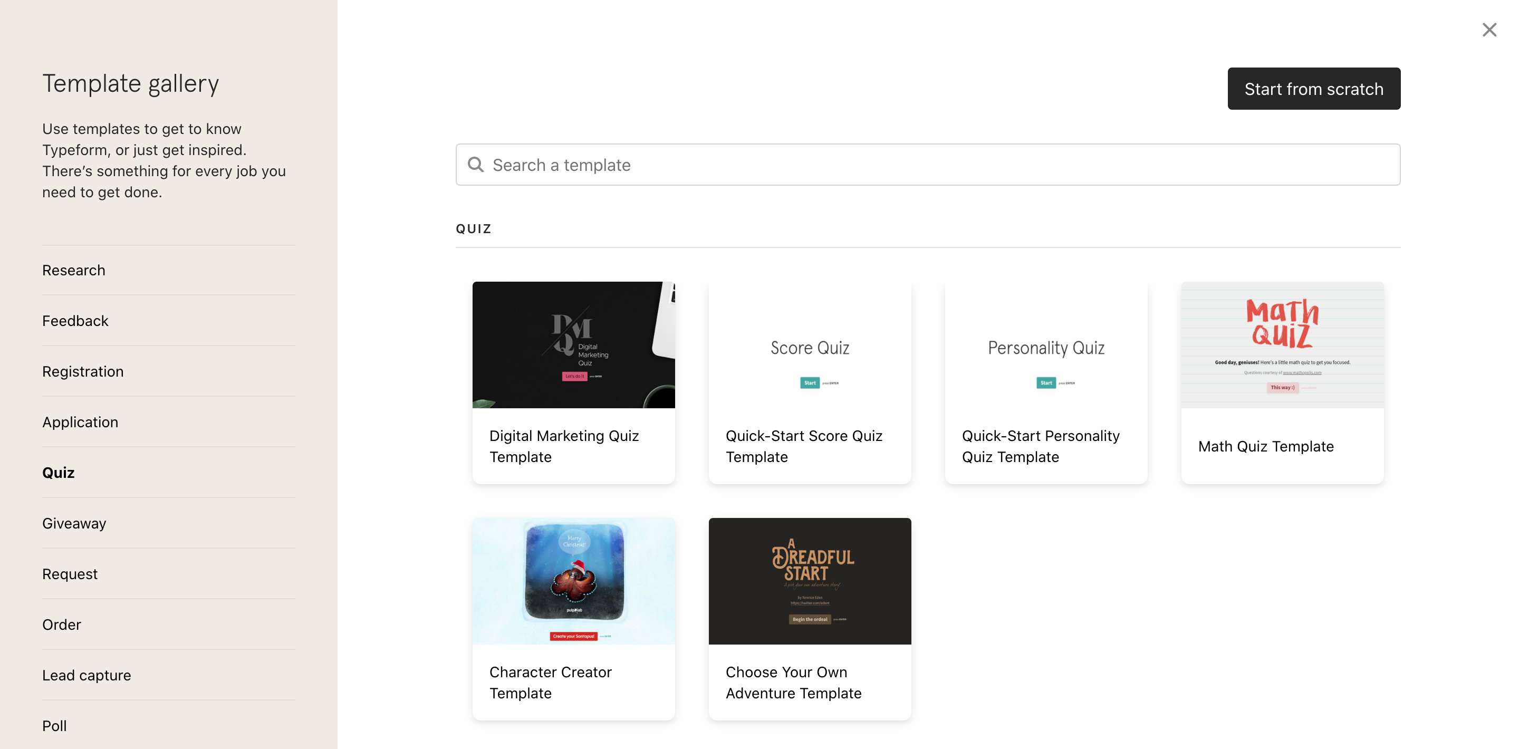The image size is (1519, 749).
Task: Open the Request category
Action: [x=168, y=574]
